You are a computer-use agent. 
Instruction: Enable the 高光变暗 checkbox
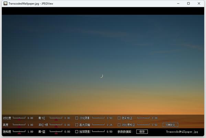(77, 125)
